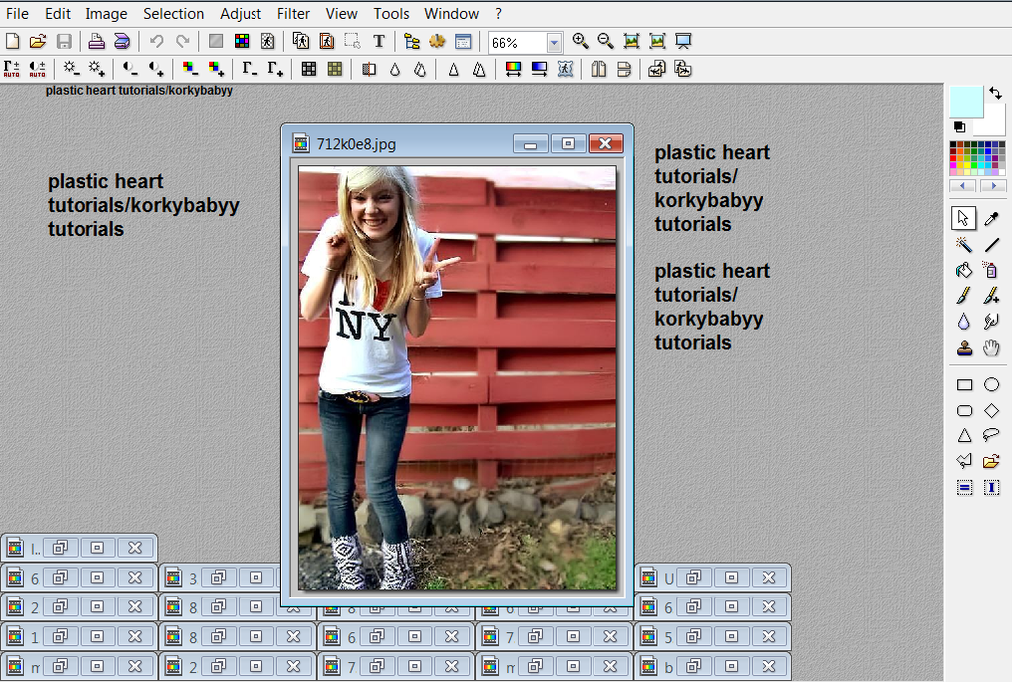
Task: Select the paint bucket fill tool
Action: [x=964, y=270]
